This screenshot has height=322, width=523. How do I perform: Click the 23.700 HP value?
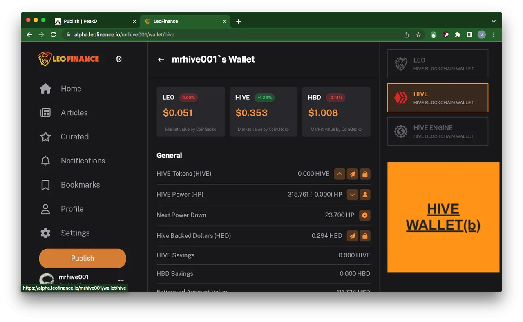coord(340,215)
